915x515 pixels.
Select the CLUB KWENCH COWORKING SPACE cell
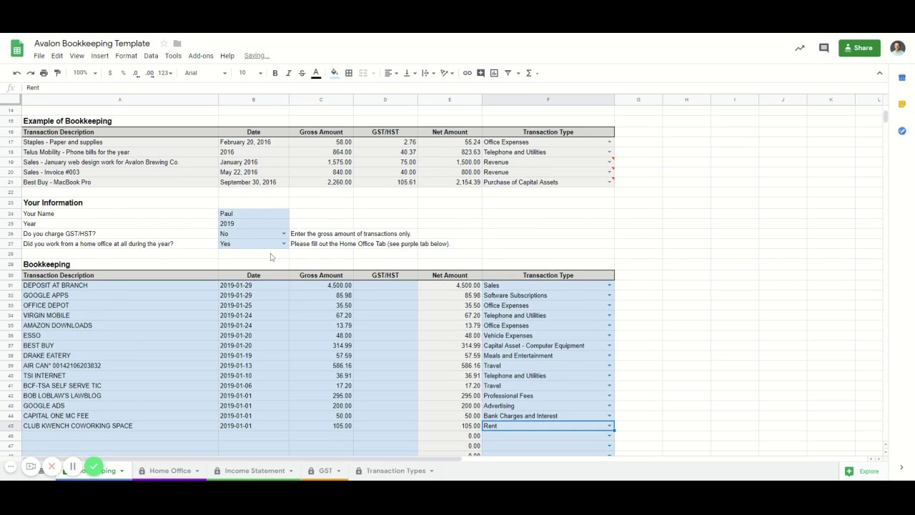point(120,426)
